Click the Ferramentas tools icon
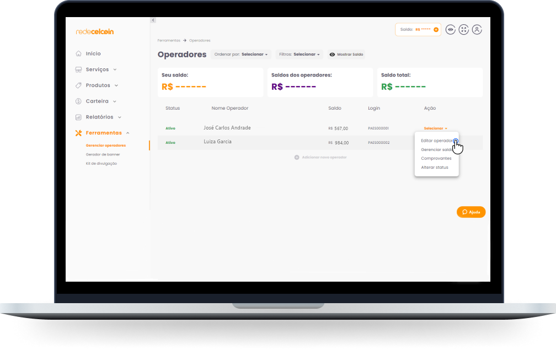Viewport: 556px width, 350px height. click(x=78, y=133)
